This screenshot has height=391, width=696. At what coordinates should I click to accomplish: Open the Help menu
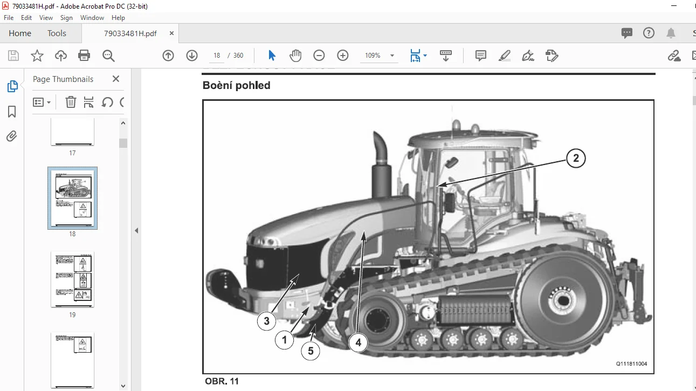click(x=118, y=18)
